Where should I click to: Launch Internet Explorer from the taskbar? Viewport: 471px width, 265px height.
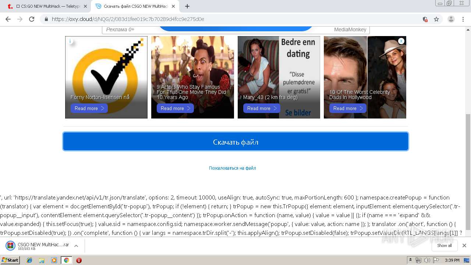coord(29,260)
